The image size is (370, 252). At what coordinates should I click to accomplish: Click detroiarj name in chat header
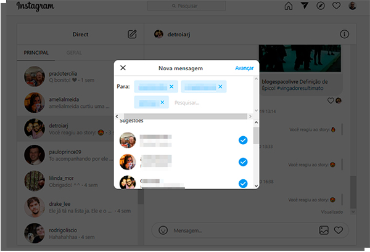coord(179,35)
